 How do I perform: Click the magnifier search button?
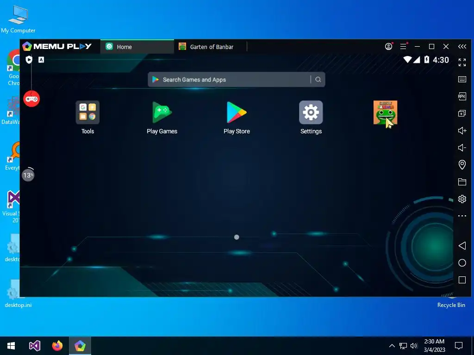tap(318, 80)
